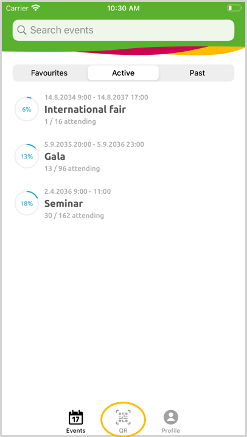Viewport: 247px width, 437px height.
Task: Tap the 30 / 162 attending text
Action: (x=74, y=215)
